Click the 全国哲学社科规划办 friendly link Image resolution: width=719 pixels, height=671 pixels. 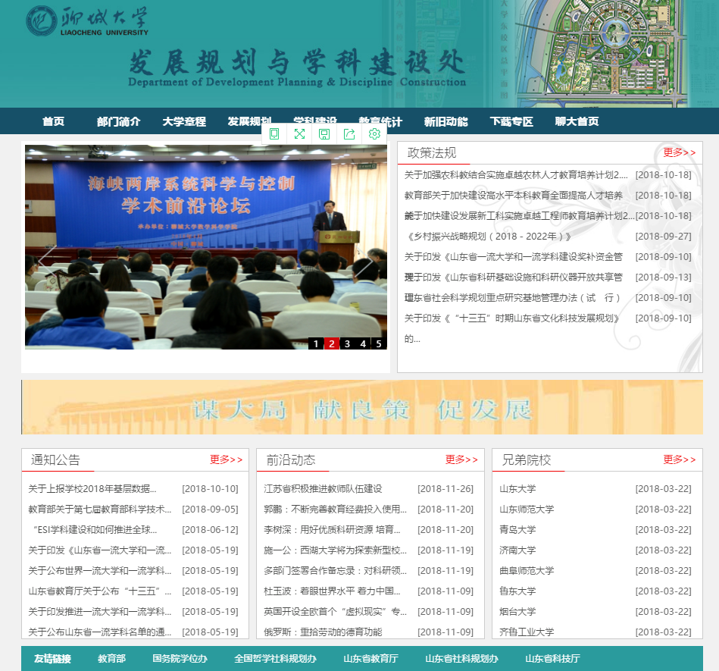[x=275, y=659]
